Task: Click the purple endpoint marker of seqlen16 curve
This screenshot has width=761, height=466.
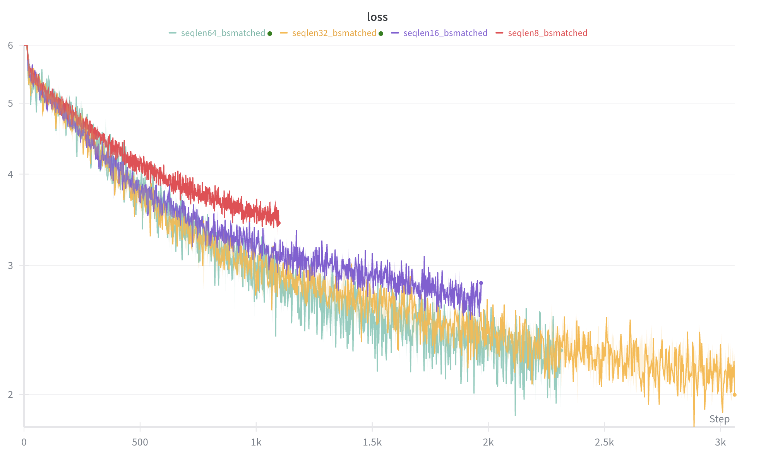Action: [x=481, y=283]
